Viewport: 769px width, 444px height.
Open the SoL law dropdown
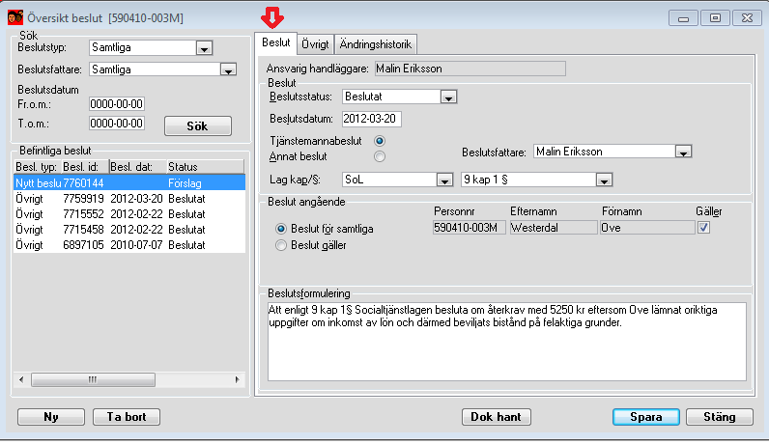point(444,180)
